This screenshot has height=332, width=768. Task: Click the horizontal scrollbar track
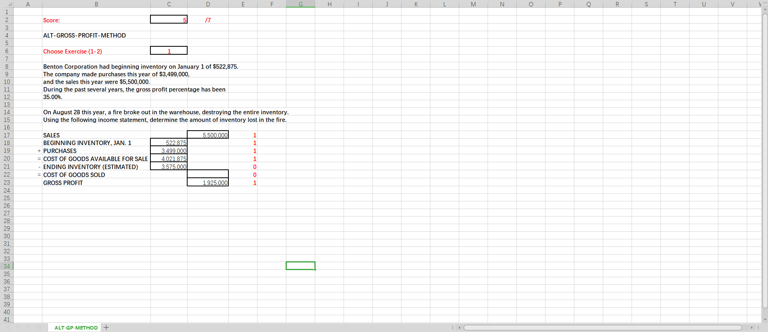(x=602, y=328)
